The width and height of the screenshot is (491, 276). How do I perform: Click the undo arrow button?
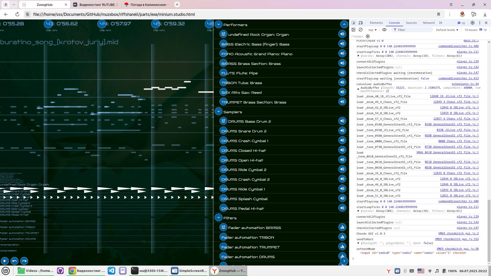pos(14,261)
